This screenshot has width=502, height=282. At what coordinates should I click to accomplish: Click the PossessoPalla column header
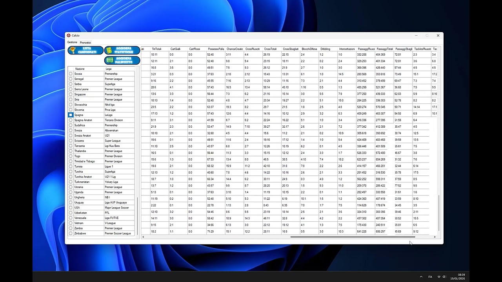coord(215,49)
